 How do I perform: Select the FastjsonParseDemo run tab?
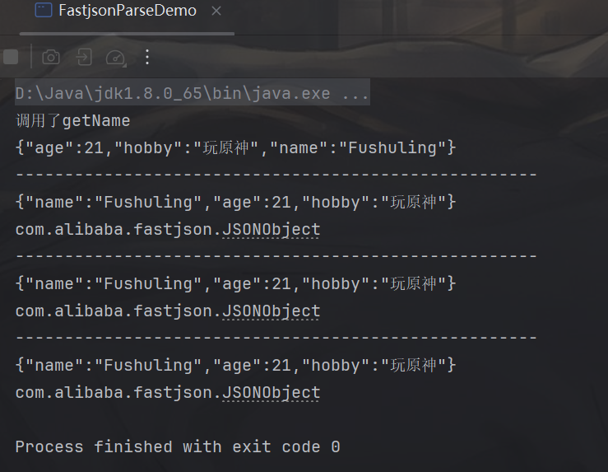point(128,12)
